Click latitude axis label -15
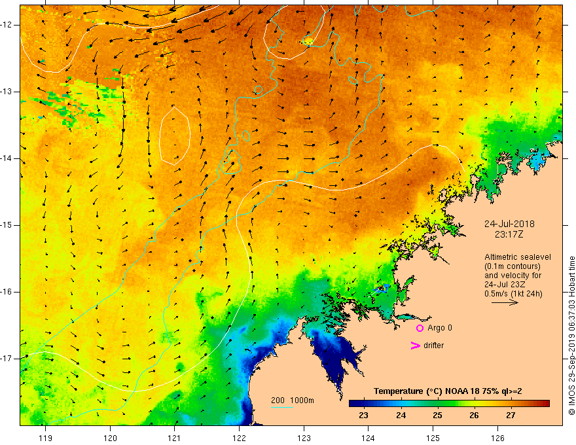The image size is (576, 445). click(7, 225)
